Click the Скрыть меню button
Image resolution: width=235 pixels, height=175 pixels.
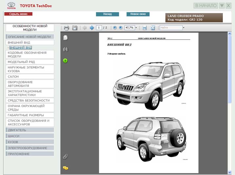[18, 14]
